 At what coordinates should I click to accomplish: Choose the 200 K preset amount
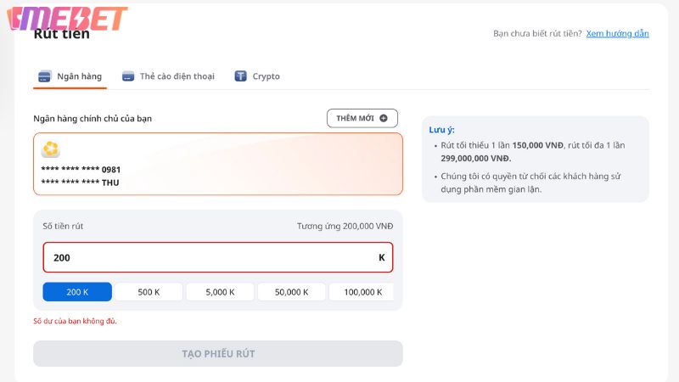[x=77, y=292]
